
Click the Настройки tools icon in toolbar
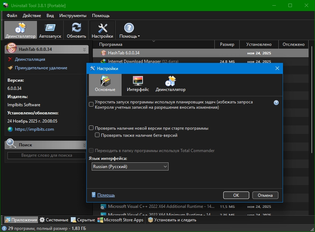pyautogui.click(x=102, y=28)
